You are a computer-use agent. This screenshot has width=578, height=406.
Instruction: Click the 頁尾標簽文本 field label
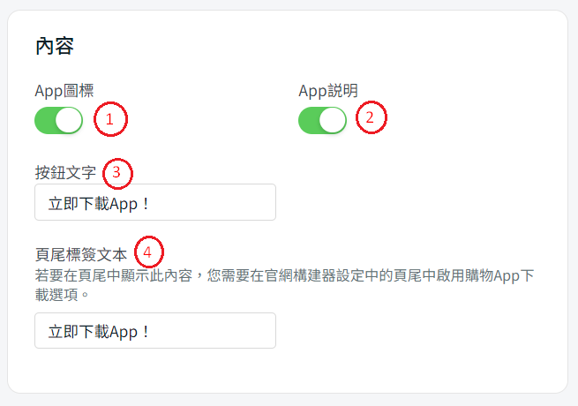point(81,254)
